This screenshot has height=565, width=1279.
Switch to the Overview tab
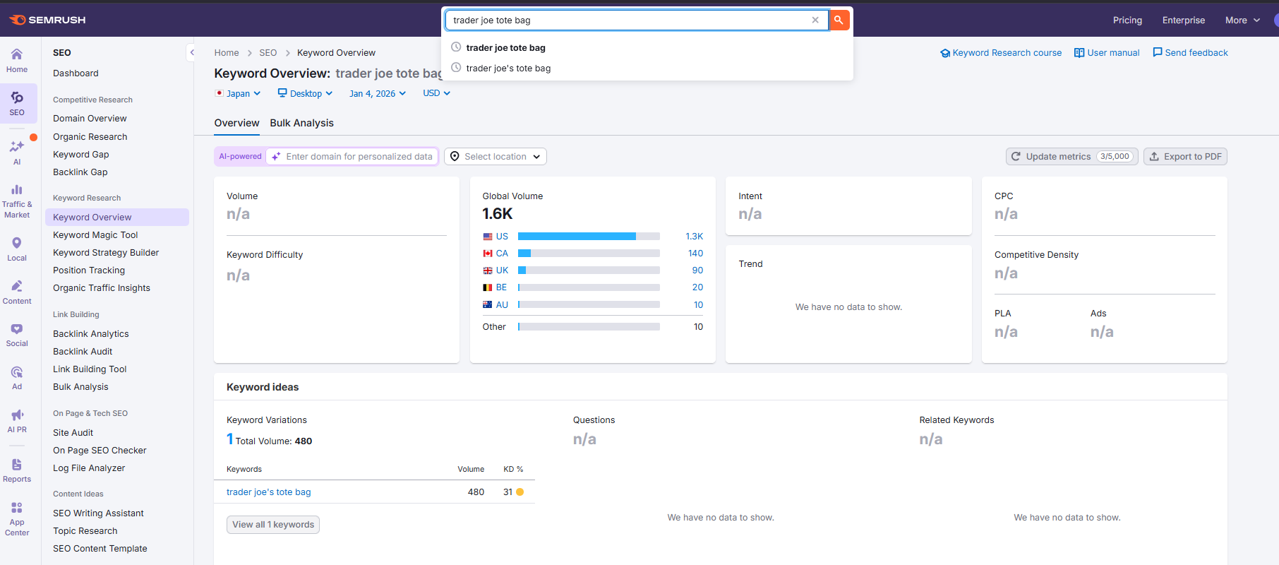pos(236,123)
